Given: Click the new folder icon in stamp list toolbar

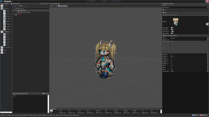Looking at the screenshot, I should (x=18, y=6).
